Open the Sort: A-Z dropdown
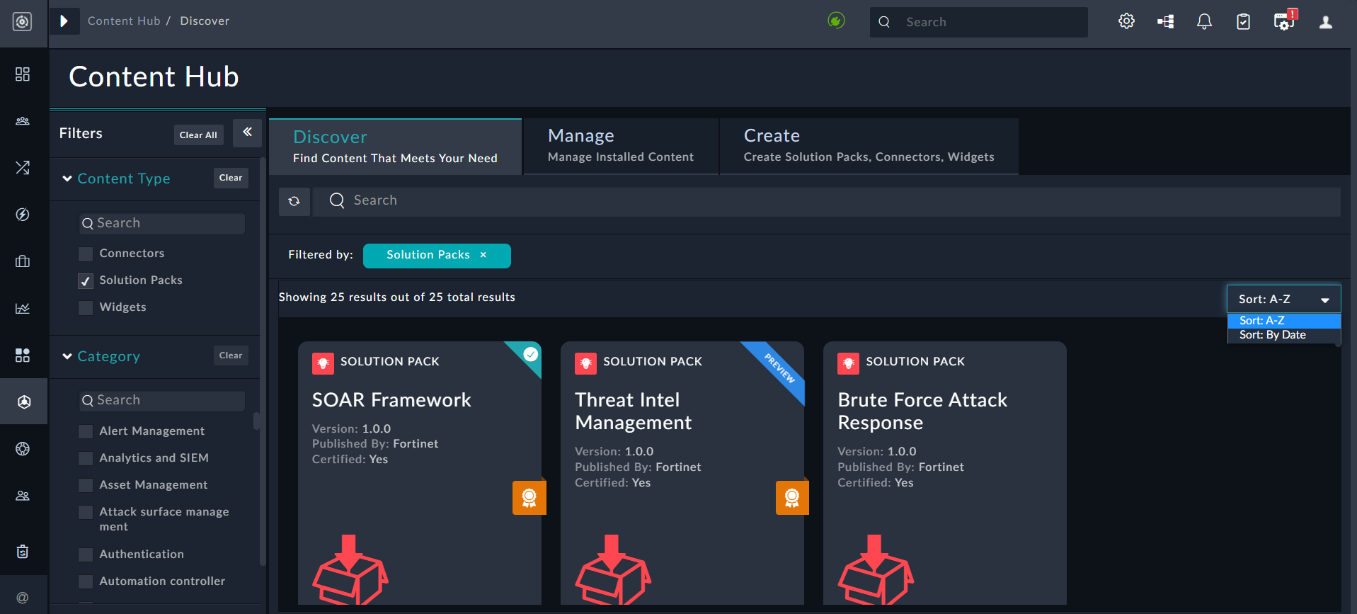 pos(1283,299)
